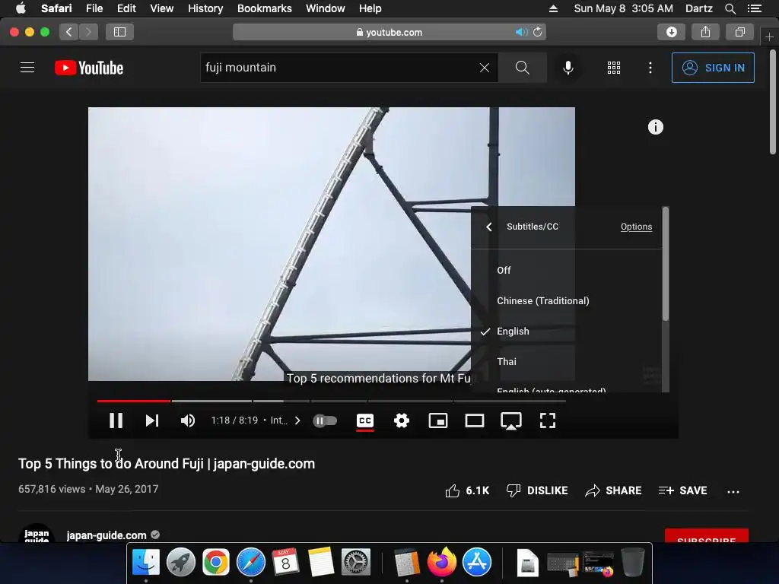Toggle Safari sidebar
Image resolution: width=779 pixels, height=584 pixels.
pyautogui.click(x=119, y=32)
